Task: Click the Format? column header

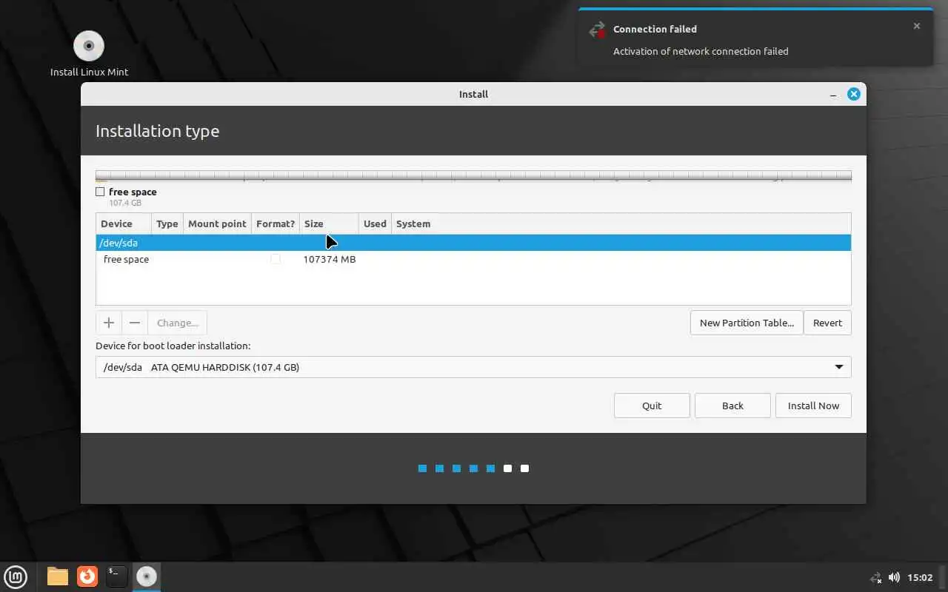Action: point(276,223)
